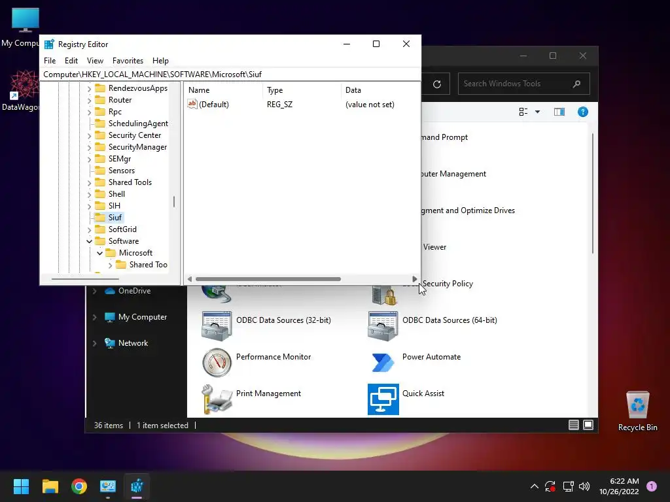Expand the RendezvousApps registry key

pyautogui.click(x=89, y=88)
